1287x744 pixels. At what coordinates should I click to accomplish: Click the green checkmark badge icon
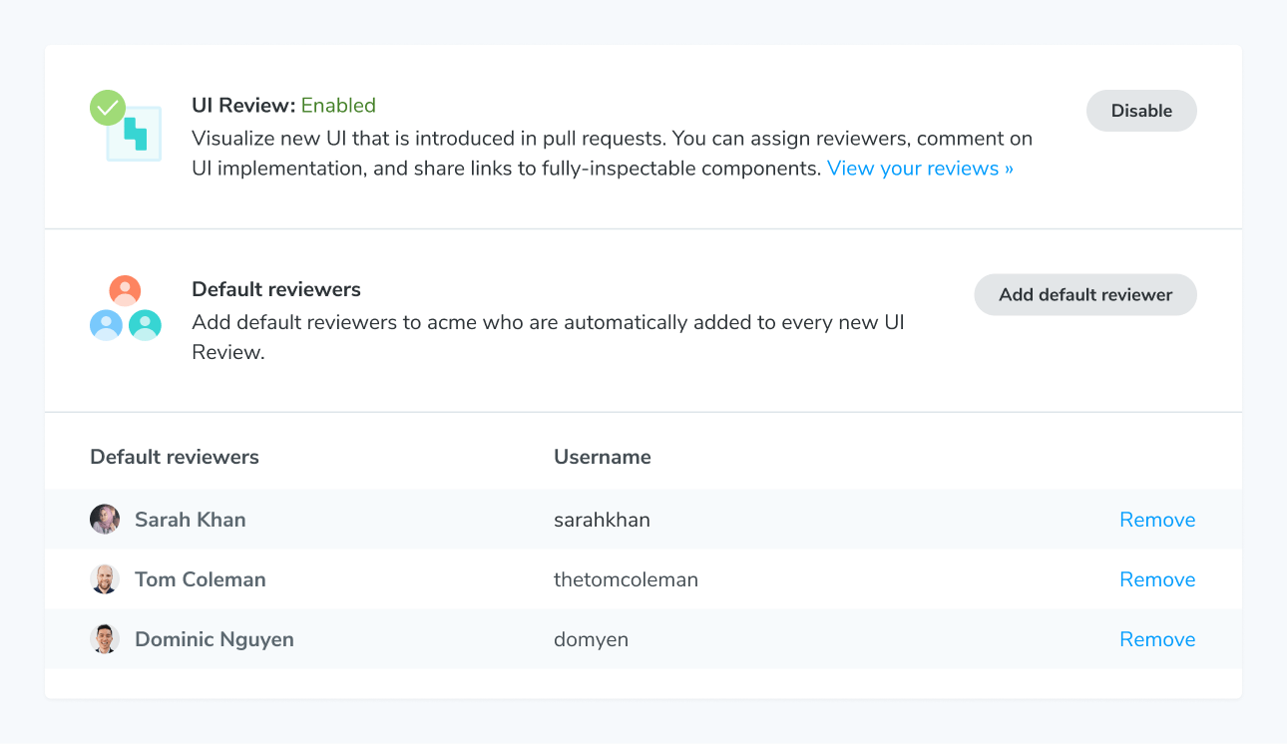click(x=108, y=107)
